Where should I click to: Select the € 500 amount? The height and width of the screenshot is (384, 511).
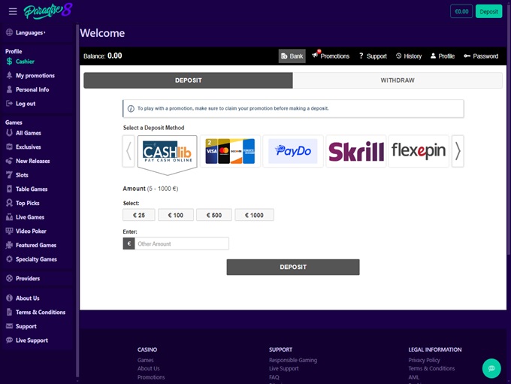click(x=214, y=215)
